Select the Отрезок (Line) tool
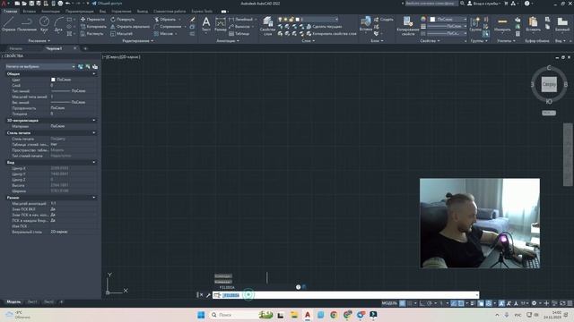Screen dimensions: 574x322 click(x=8, y=24)
